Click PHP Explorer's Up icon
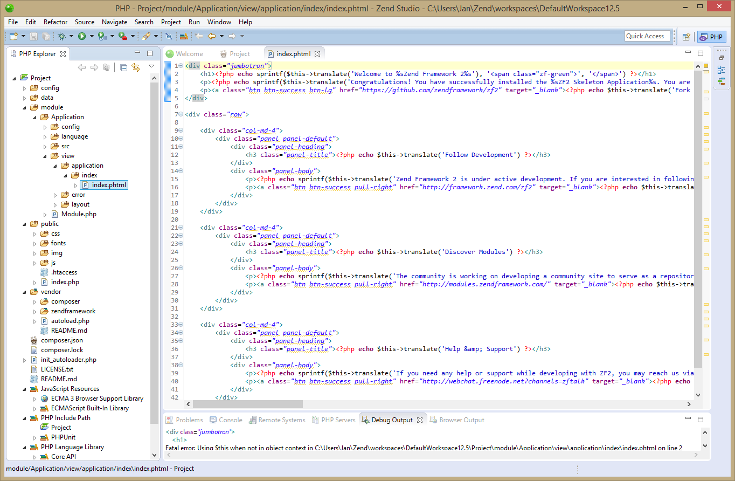The image size is (735, 481). pos(106,67)
